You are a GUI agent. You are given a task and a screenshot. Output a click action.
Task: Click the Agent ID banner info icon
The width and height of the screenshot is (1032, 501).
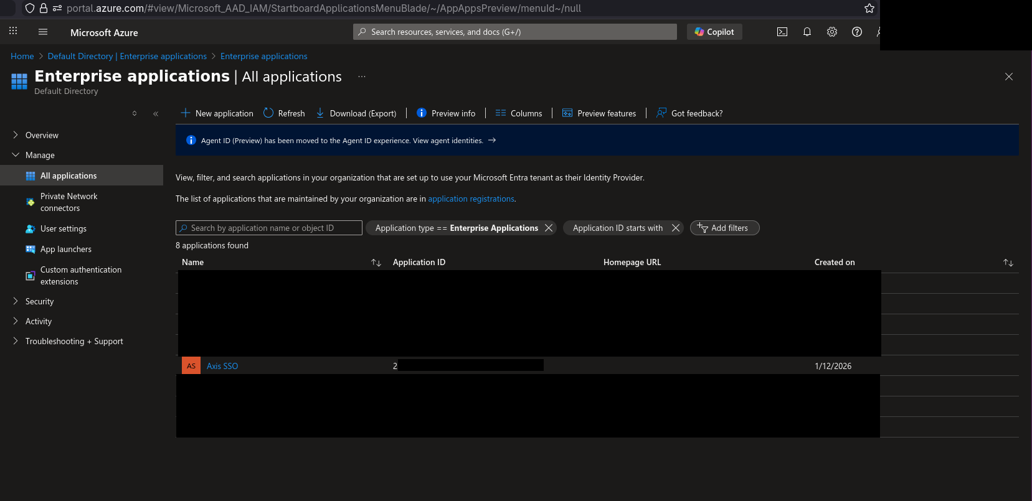(191, 141)
